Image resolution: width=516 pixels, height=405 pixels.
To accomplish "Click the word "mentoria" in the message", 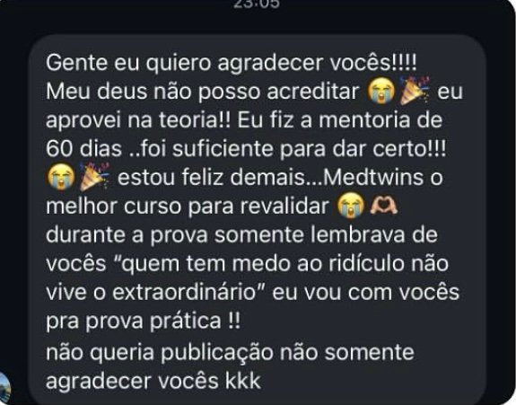I will (364, 119).
